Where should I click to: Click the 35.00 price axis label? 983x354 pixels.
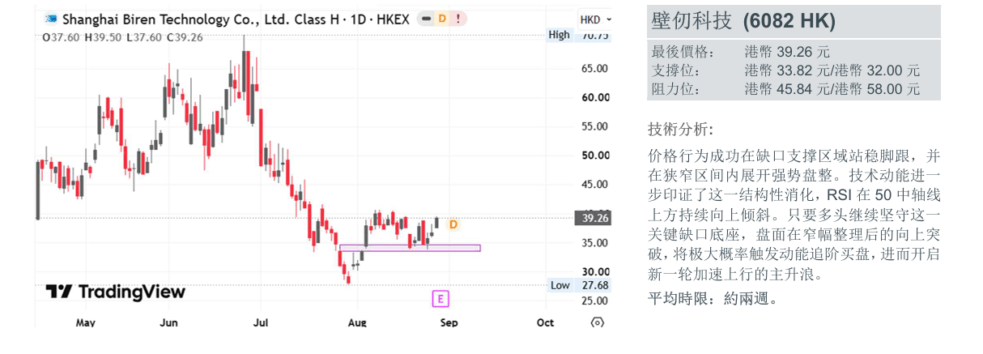(x=595, y=243)
